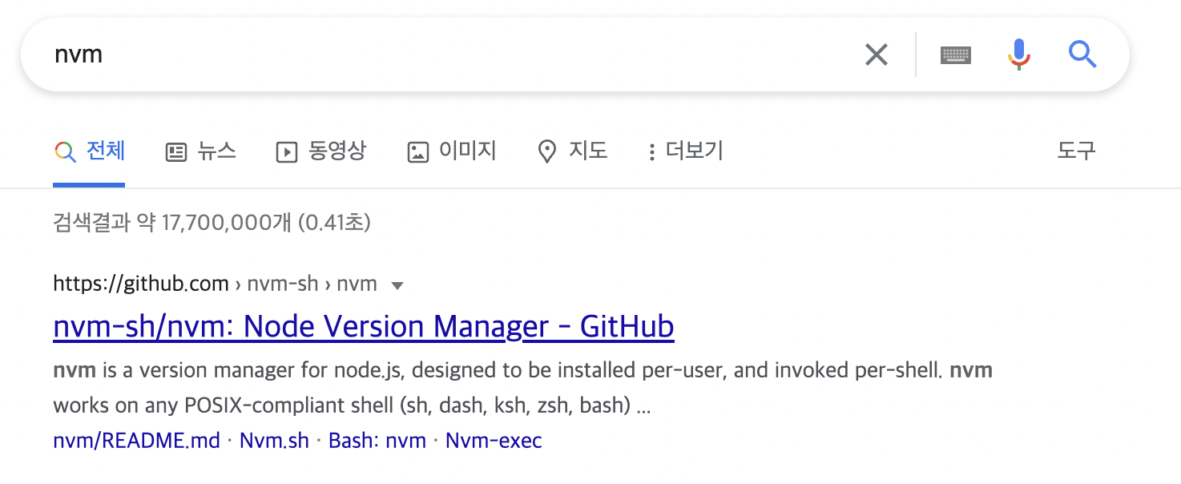
Task: Switch to the 뉴스 tab
Action: (x=200, y=151)
